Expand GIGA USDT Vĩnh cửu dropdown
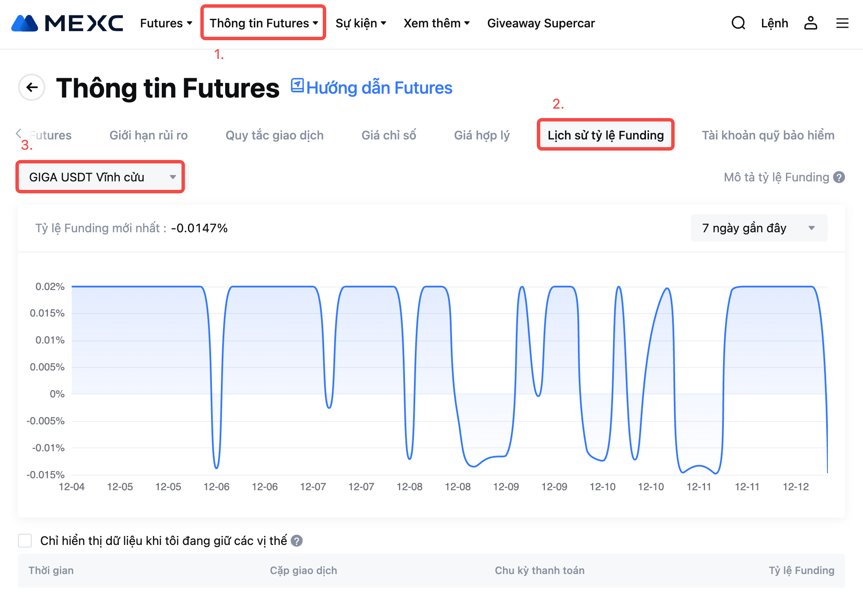 pyautogui.click(x=101, y=177)
